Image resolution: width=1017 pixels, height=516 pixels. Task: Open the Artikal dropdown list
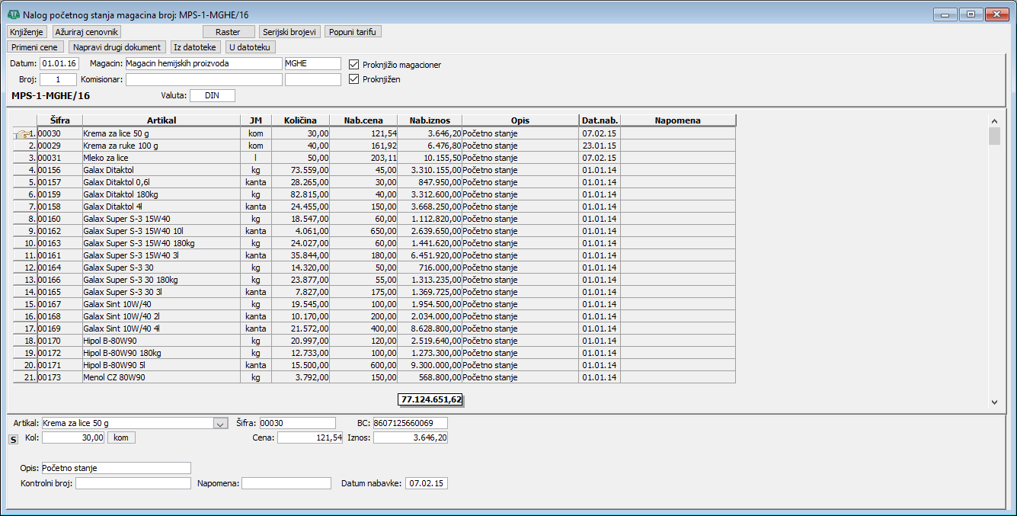point(220,423)
